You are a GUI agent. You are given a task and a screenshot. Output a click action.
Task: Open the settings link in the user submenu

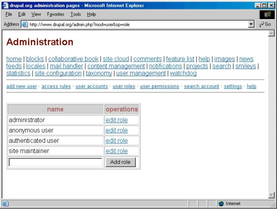(x=233, y=87)
